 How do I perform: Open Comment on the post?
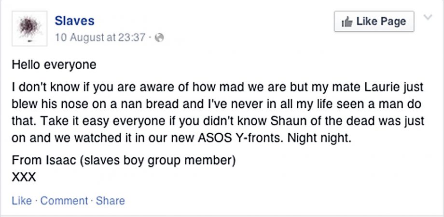coord(64,201)
